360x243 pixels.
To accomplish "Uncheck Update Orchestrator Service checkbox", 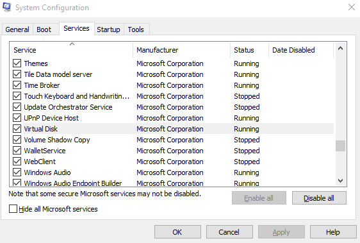I will 17,107.
